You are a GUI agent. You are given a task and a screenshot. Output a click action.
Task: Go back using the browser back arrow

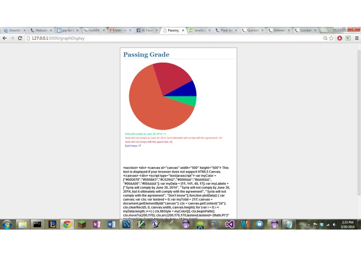click(x=5, y=38)
